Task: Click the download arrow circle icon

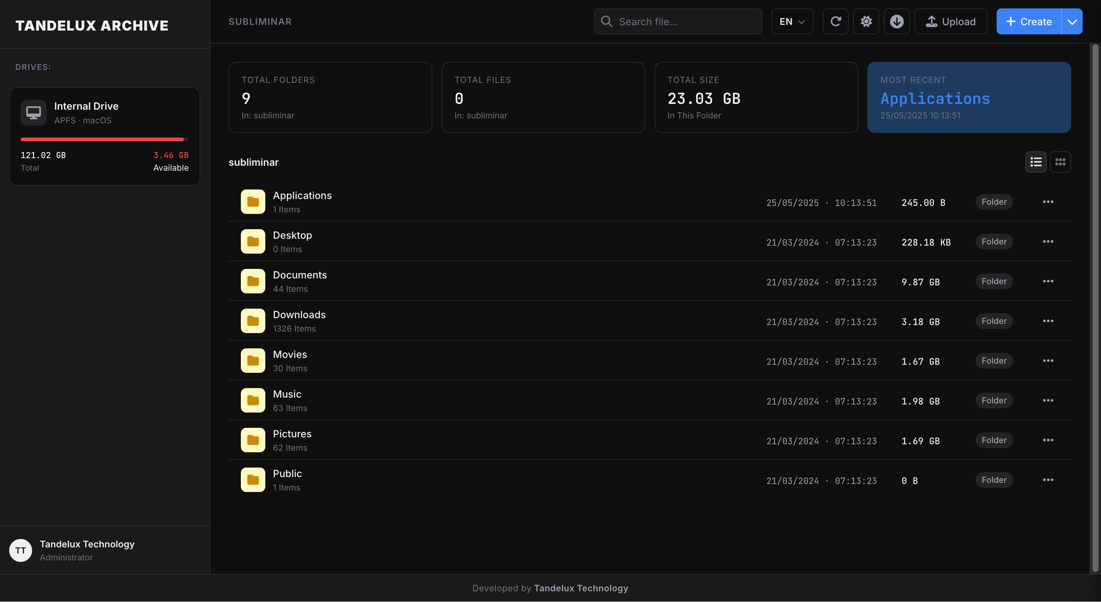Action: pos(896,21)
